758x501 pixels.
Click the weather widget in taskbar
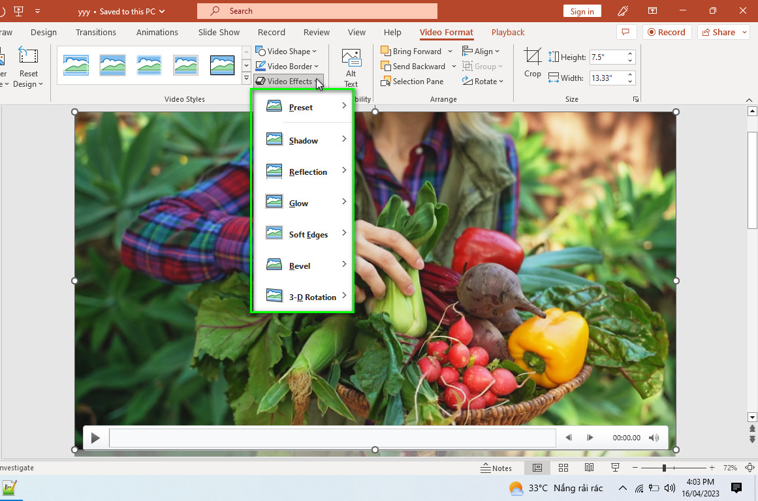(556, 488)
